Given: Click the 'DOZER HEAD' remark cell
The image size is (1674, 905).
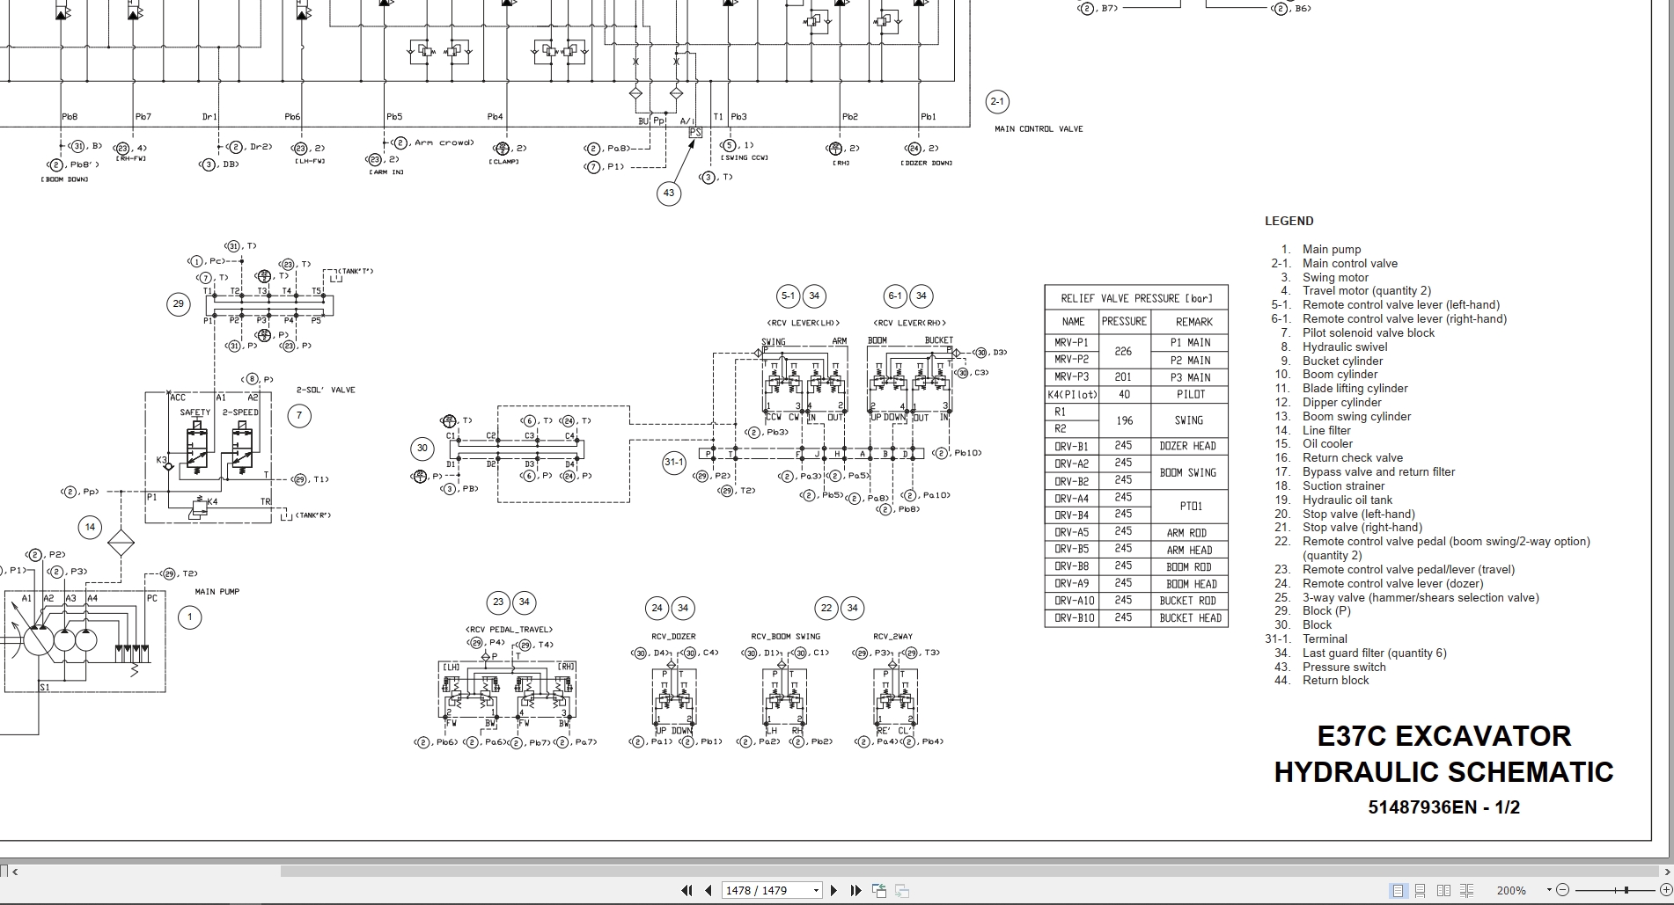Looking at the screenshot, I should pyautogui.click(x=1187, y=447).
